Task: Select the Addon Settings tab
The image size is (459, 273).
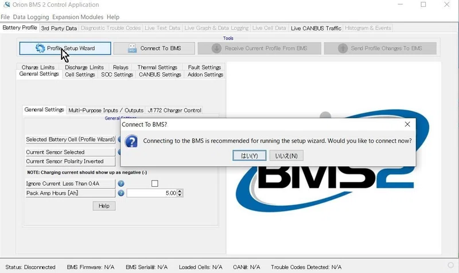Action: (x=205, y=75)
